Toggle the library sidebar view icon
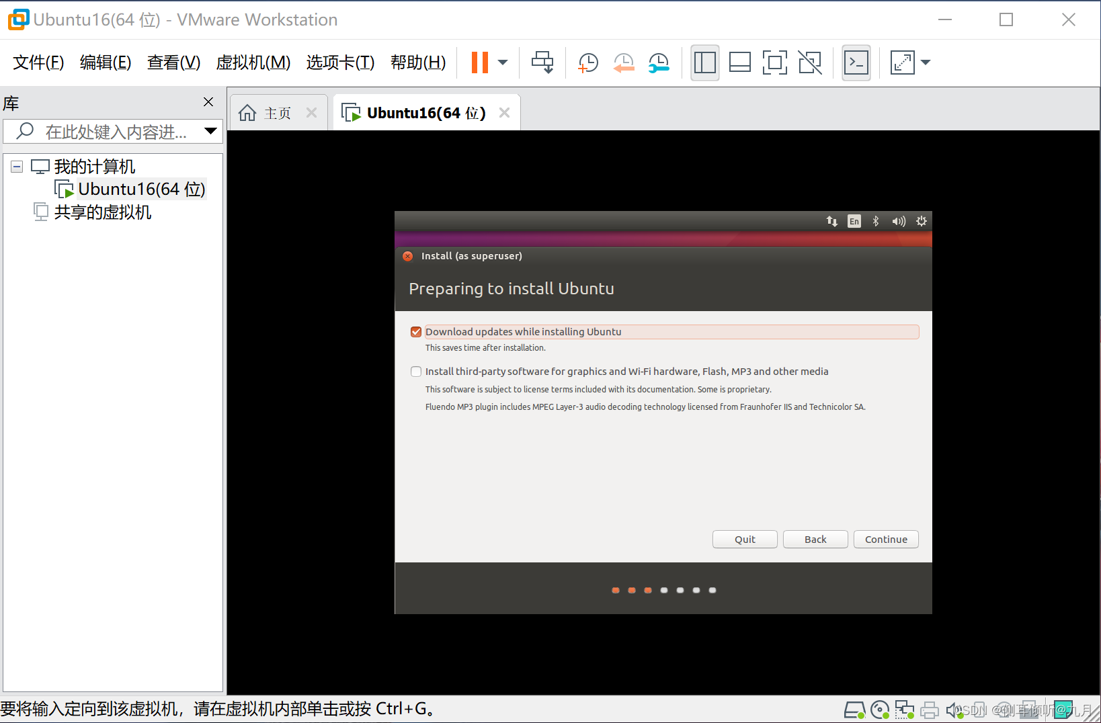This screenshot has width=1101, height=723. 705,62
